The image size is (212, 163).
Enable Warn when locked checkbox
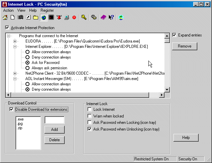pyautogui.click(x=89, y=116)
